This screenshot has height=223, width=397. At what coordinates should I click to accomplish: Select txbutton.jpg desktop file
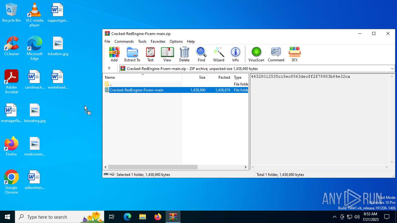[58, 46]
